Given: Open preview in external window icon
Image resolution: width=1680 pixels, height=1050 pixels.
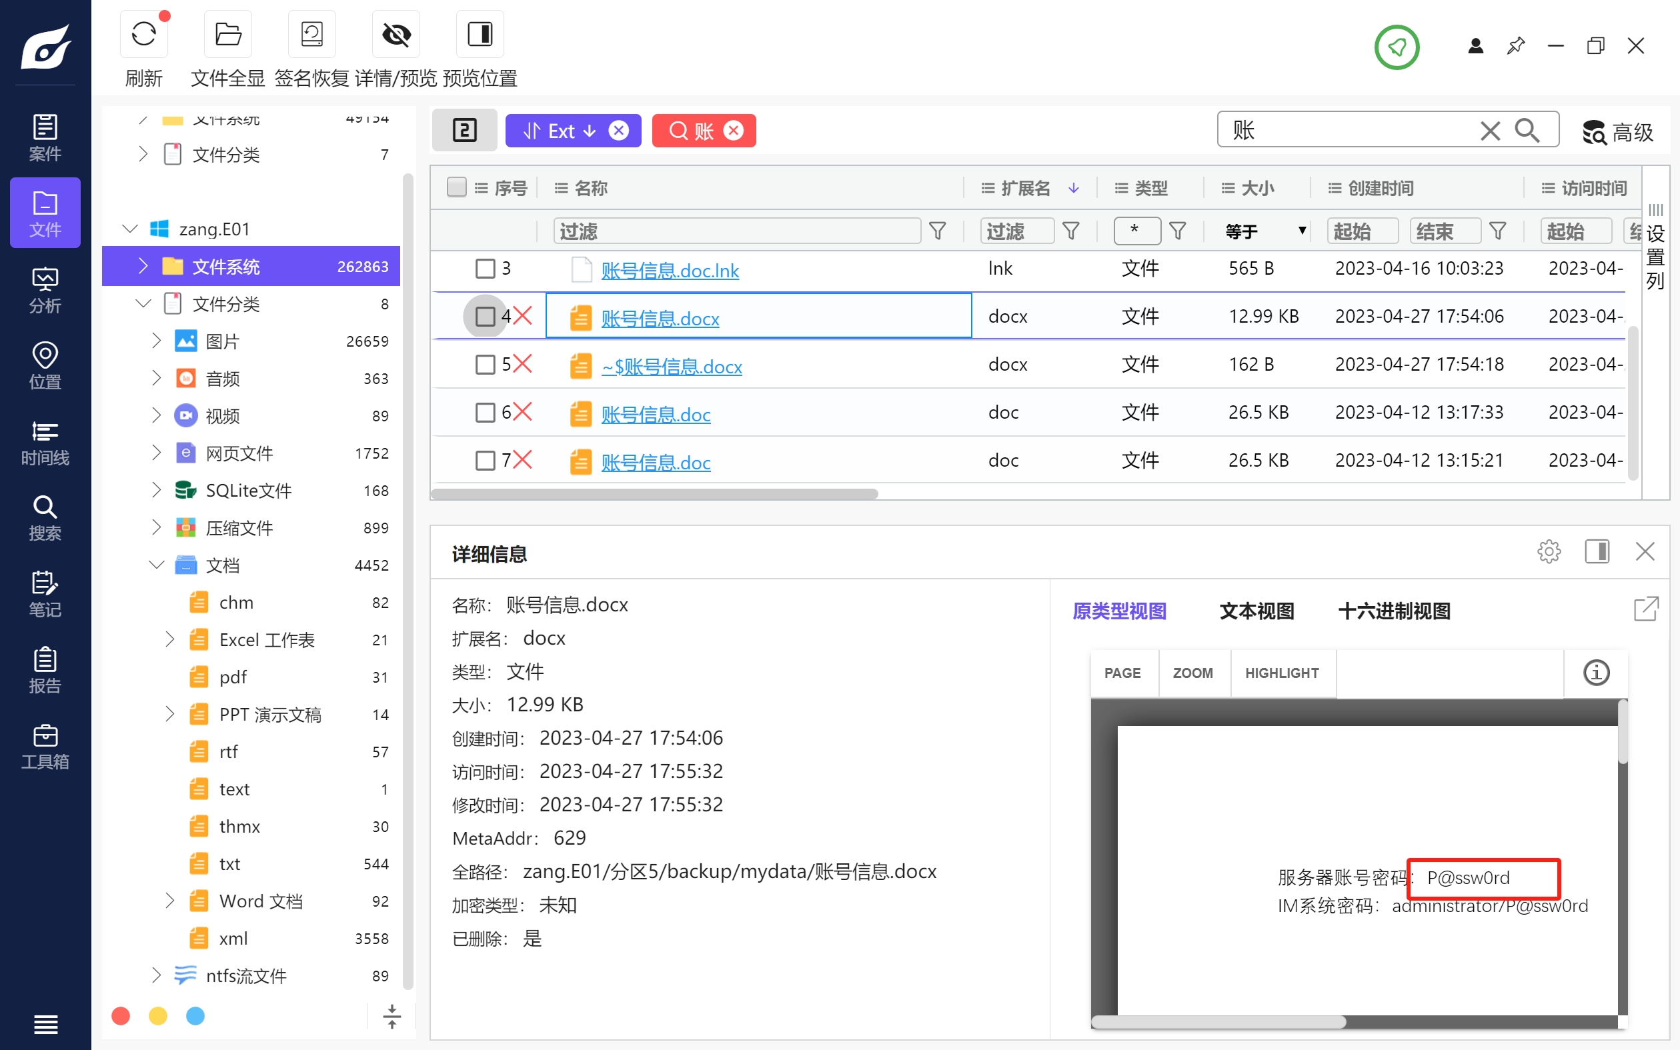Looking at the screenshot, I should (1646, 609).
